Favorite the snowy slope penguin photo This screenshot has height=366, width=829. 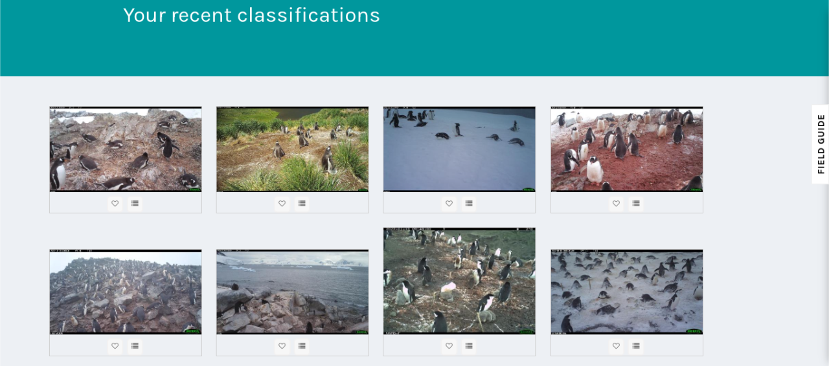(449, 203)
